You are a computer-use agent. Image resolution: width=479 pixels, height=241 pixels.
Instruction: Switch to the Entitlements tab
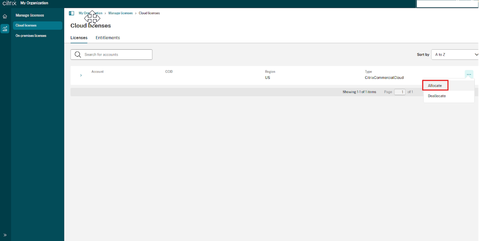point(108,38)
